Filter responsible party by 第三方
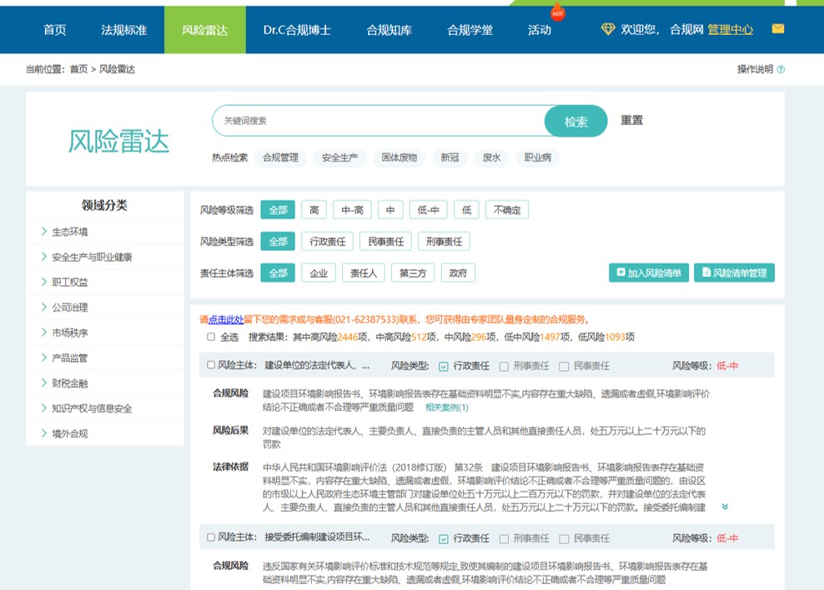824x590 pixels. pos(413,273)
